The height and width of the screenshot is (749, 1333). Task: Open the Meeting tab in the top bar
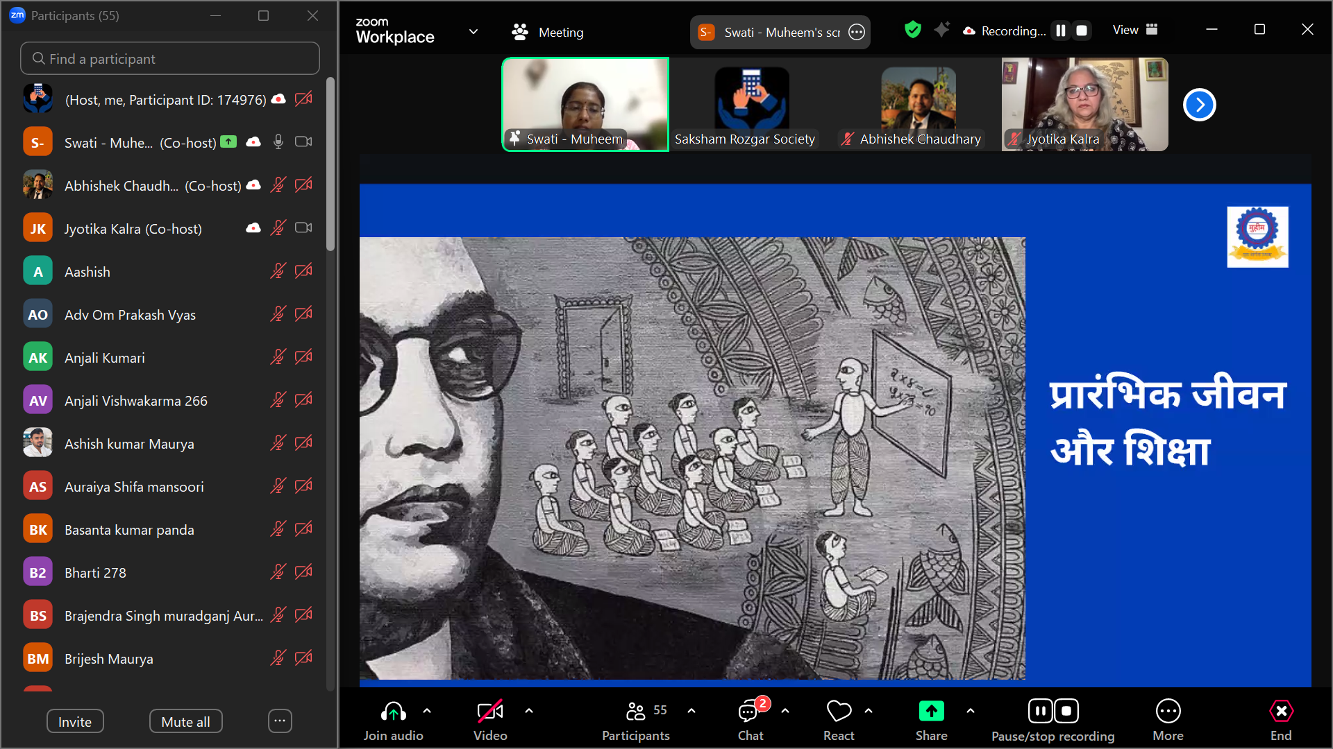pyautogui.click(x=548, y=32)
